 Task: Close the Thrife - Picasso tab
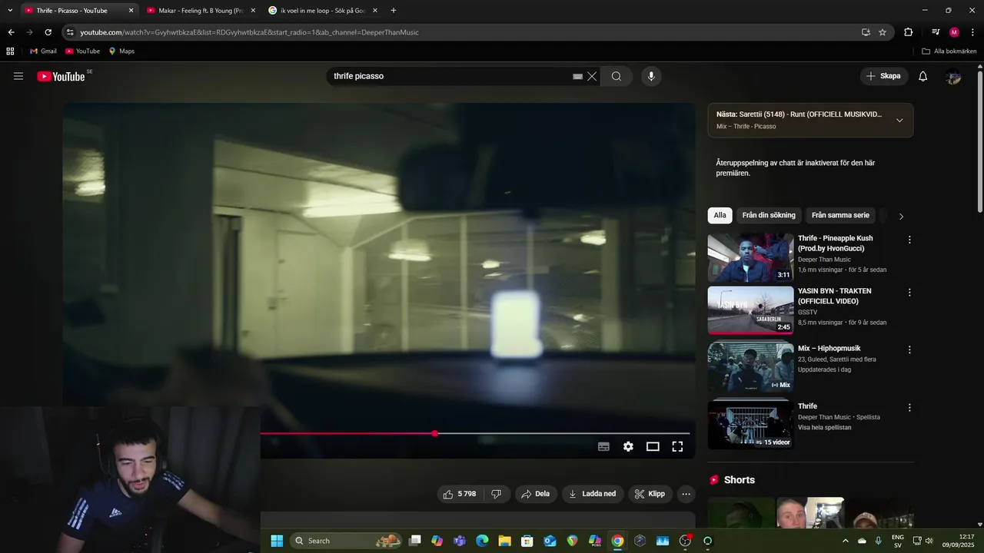[131, 11]
